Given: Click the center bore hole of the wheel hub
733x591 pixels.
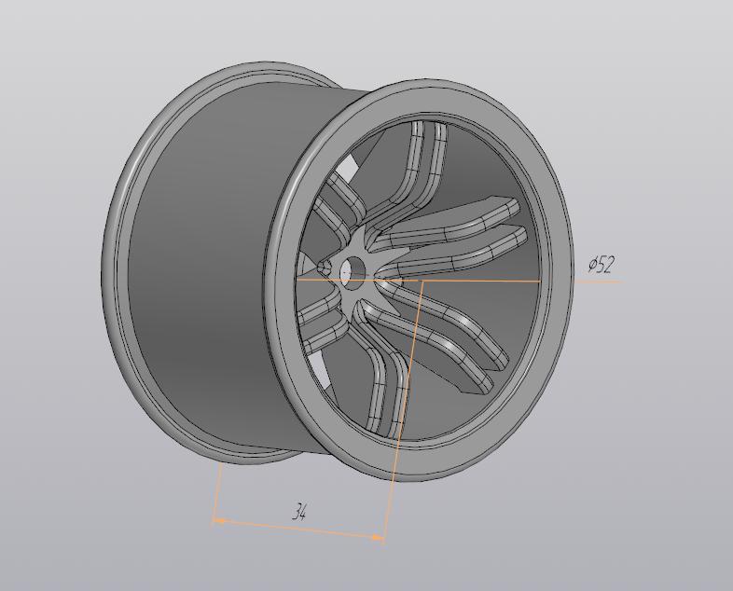Looking at the screenshot, I should click(353, 271).
